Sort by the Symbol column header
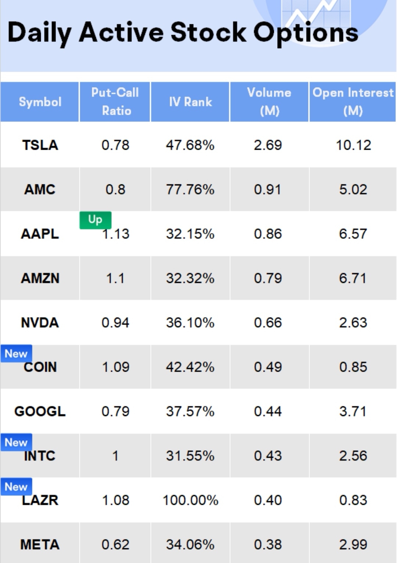 tap(40, 102)
